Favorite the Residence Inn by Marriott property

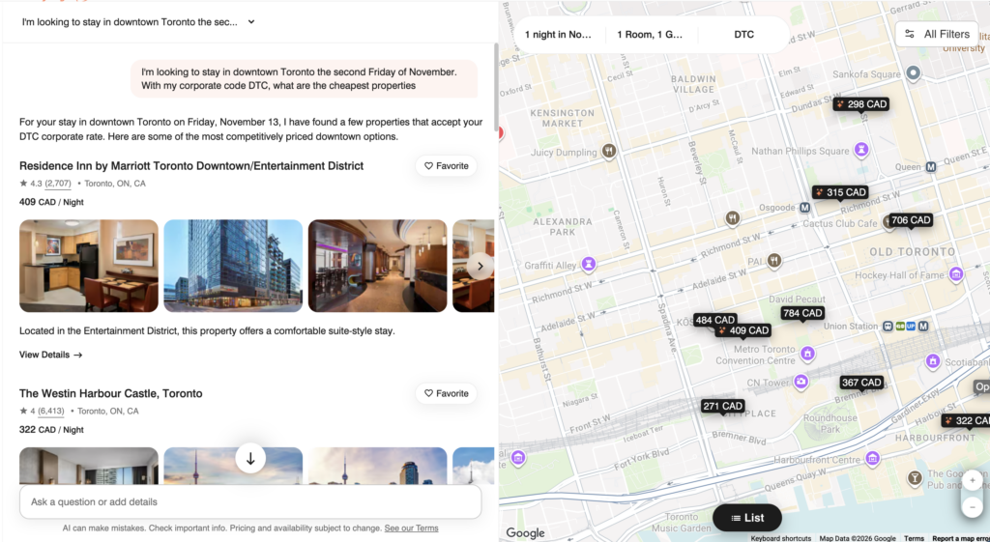pyautogui.click(x=447, y=166)
